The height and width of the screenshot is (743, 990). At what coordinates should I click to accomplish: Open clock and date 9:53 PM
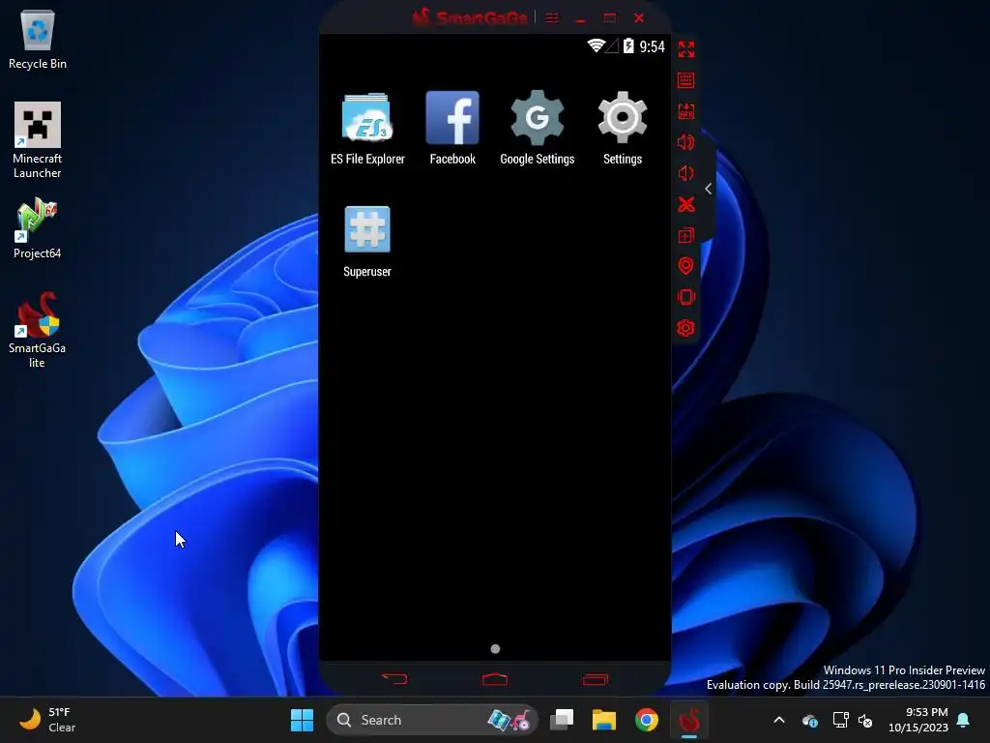click(x=918, y=720)
